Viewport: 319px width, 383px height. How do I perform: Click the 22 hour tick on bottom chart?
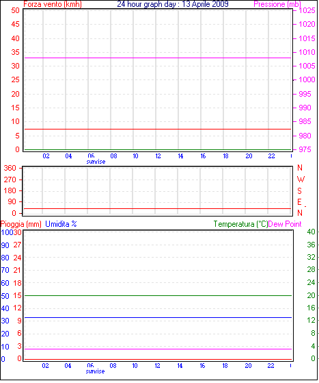coord(271,366)
